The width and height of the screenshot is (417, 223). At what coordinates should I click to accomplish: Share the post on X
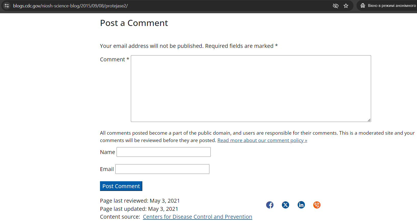click(285, 205)
